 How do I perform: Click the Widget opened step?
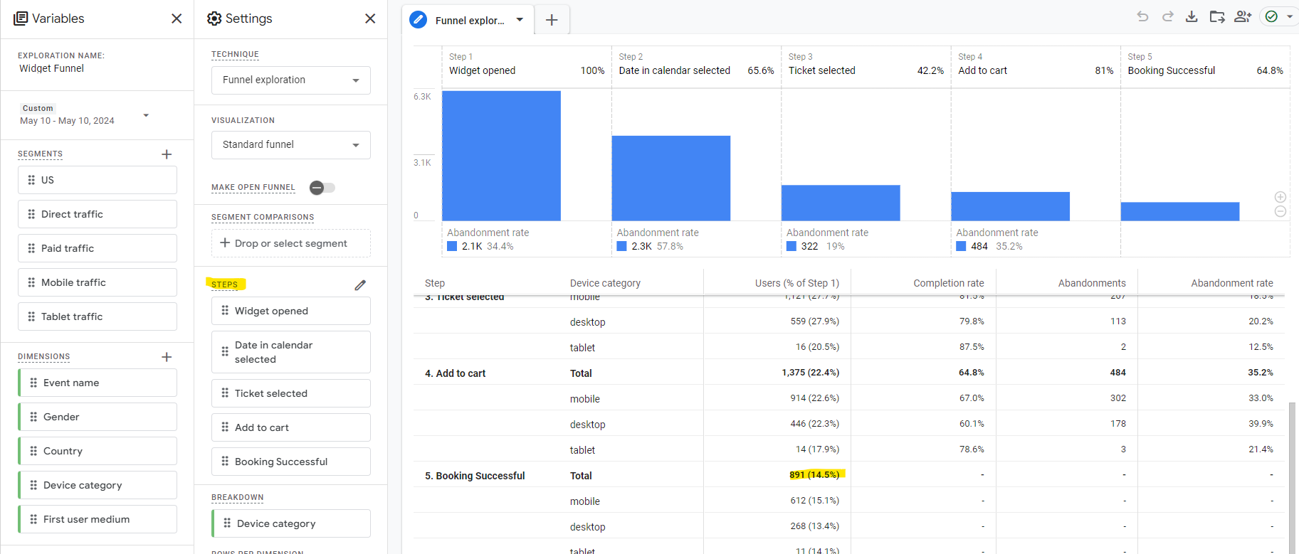tap(291, 311)
